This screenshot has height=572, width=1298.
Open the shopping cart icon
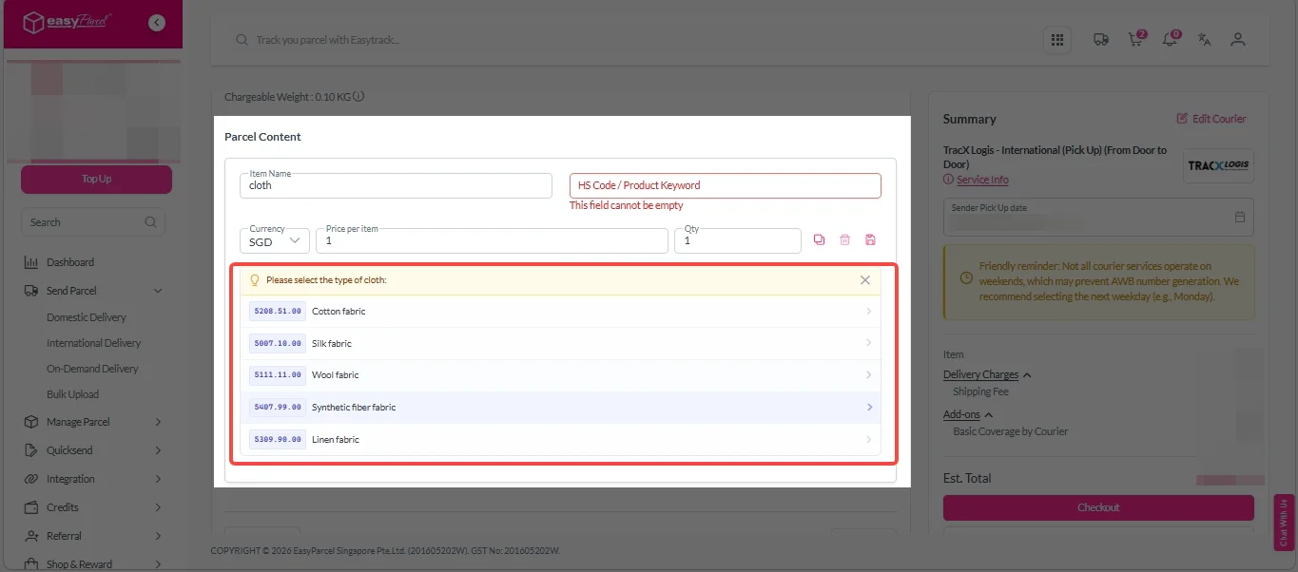1134,40
